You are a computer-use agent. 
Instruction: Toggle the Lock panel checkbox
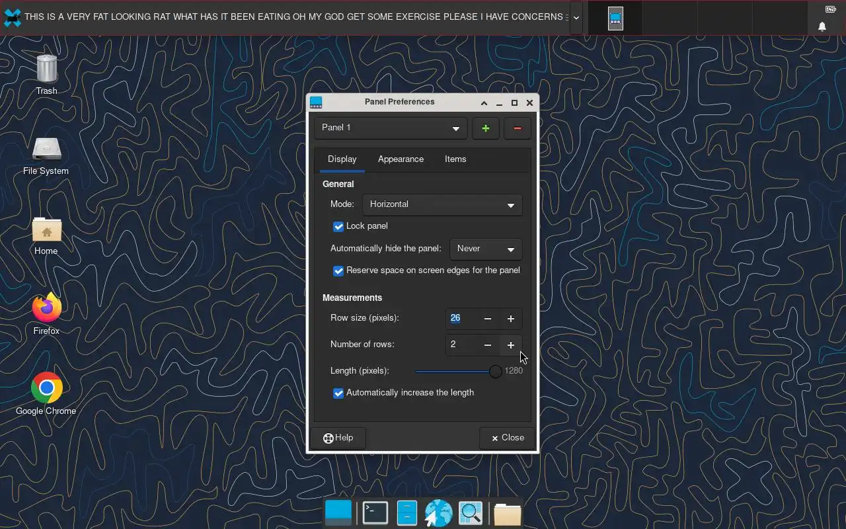[x=338, y=226]
